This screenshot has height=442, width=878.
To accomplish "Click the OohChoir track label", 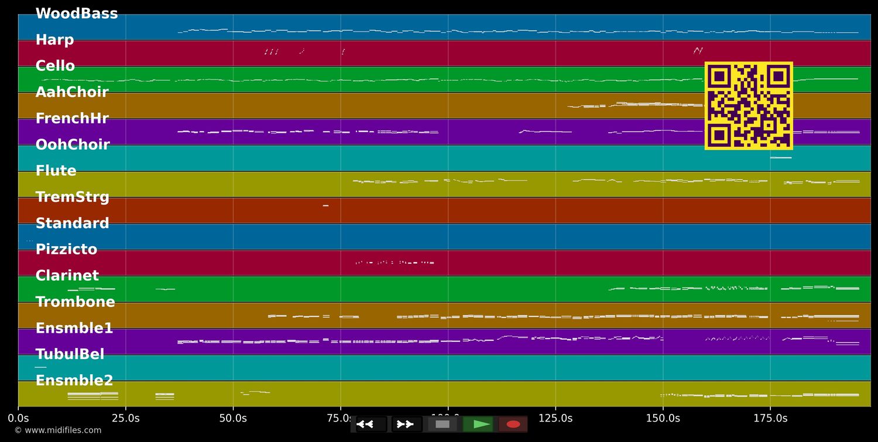I will click(x=73, y=144).
